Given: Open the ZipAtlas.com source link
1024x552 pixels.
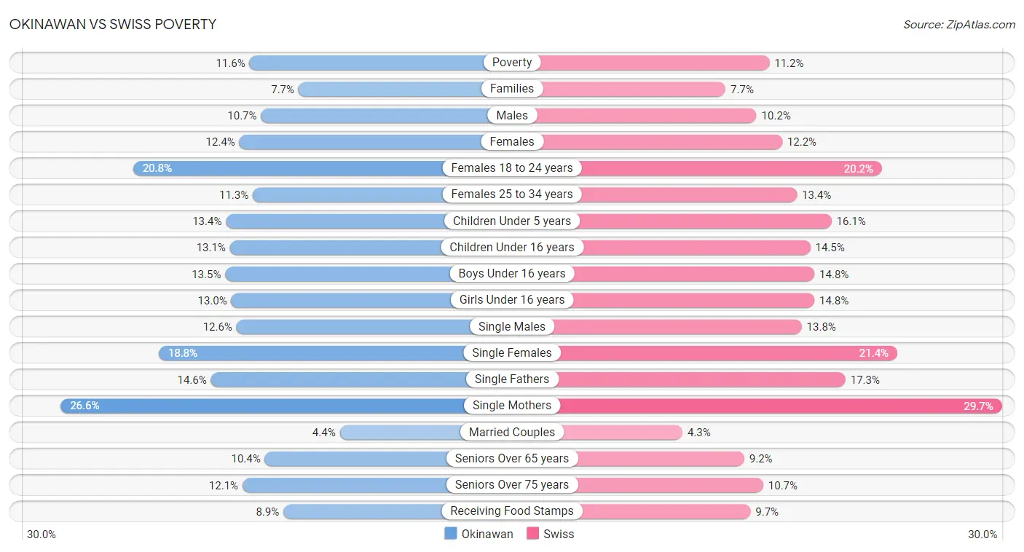Looking at the screenshot, I should click(x=958, y=24).
